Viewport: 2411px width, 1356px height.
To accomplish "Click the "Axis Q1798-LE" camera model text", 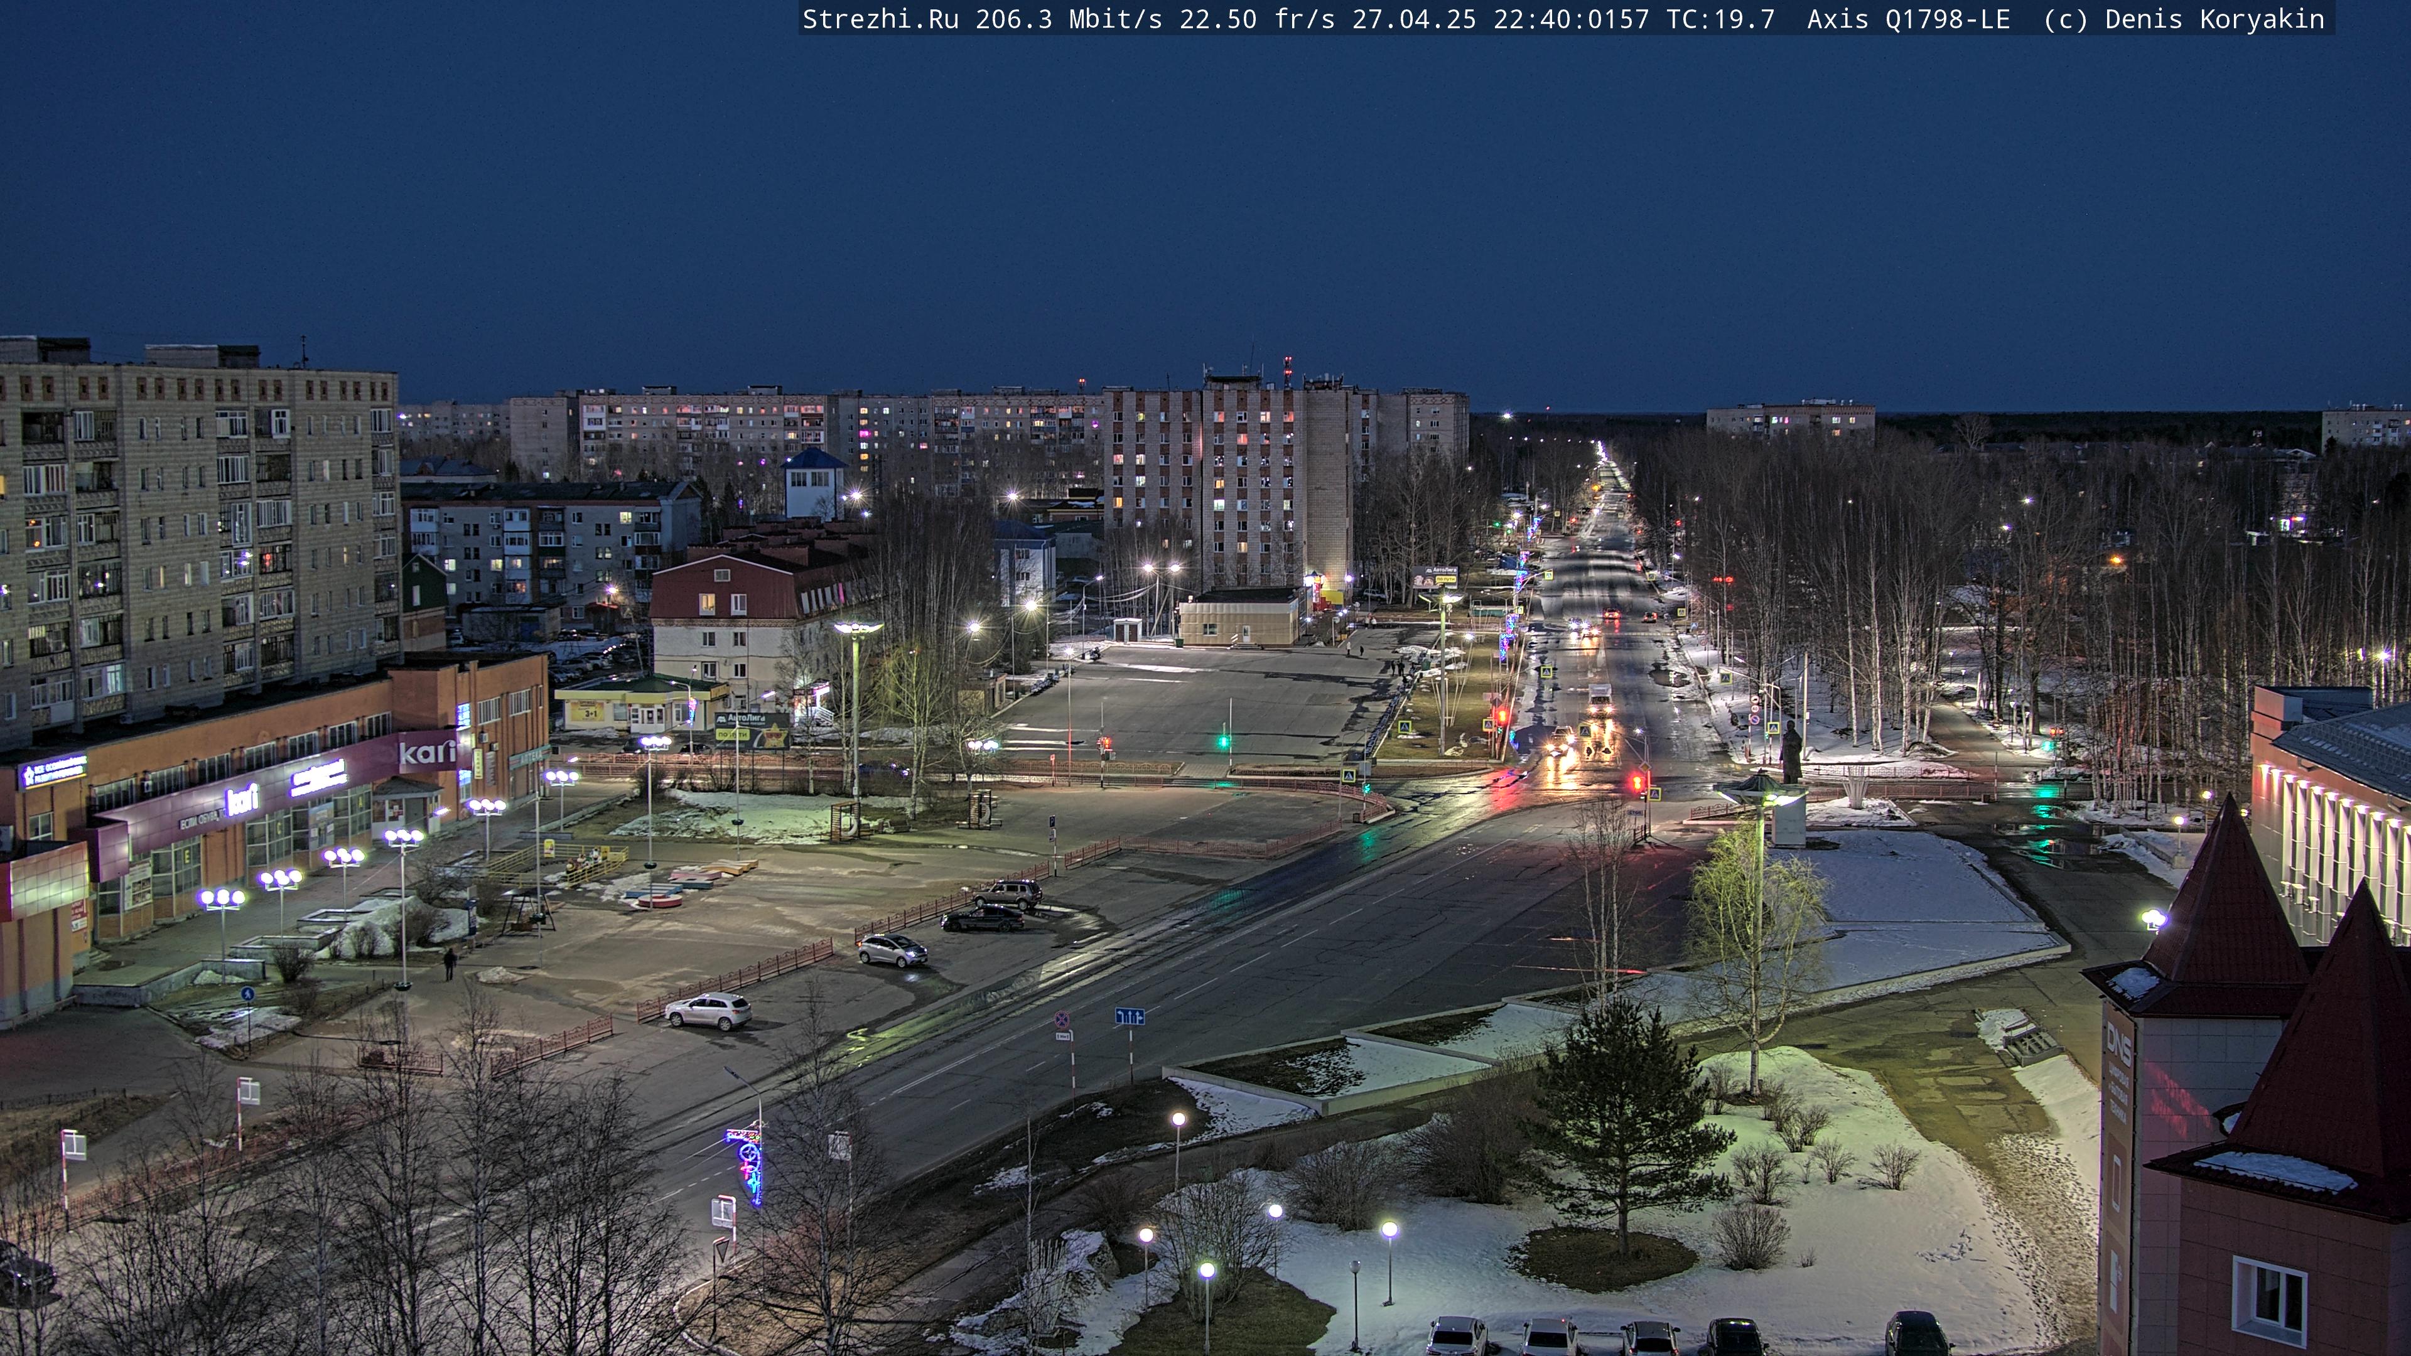I will coord(1909,19).
